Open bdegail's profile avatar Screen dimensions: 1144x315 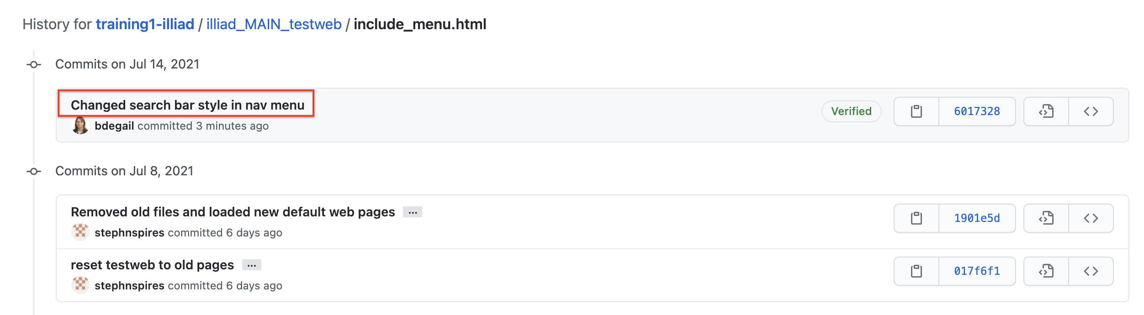(x=80, y=126)
